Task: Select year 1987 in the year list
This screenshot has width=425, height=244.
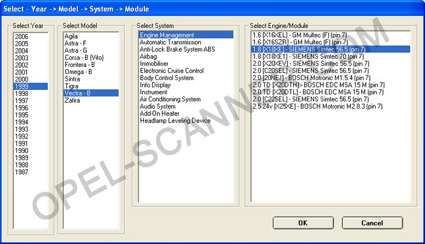Action: [x=22, y=172]
